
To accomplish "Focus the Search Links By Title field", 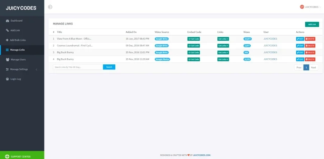I will (x=78, y=67).
